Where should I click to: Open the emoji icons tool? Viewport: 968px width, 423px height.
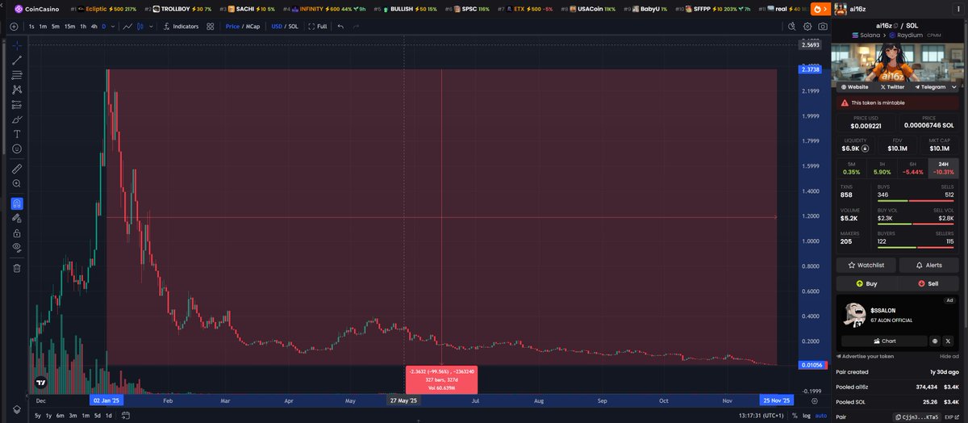pyautogui.click(x=17, y=149)
